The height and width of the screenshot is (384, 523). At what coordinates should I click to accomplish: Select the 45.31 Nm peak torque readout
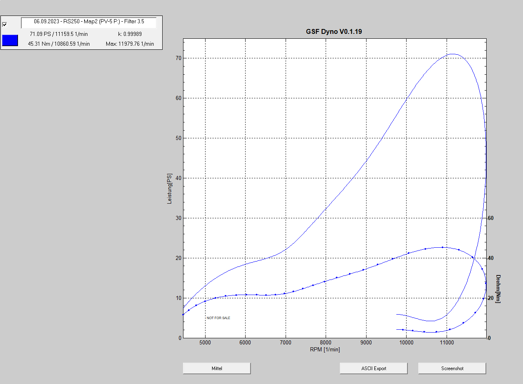pyautogui.click(x=59, y=44)
